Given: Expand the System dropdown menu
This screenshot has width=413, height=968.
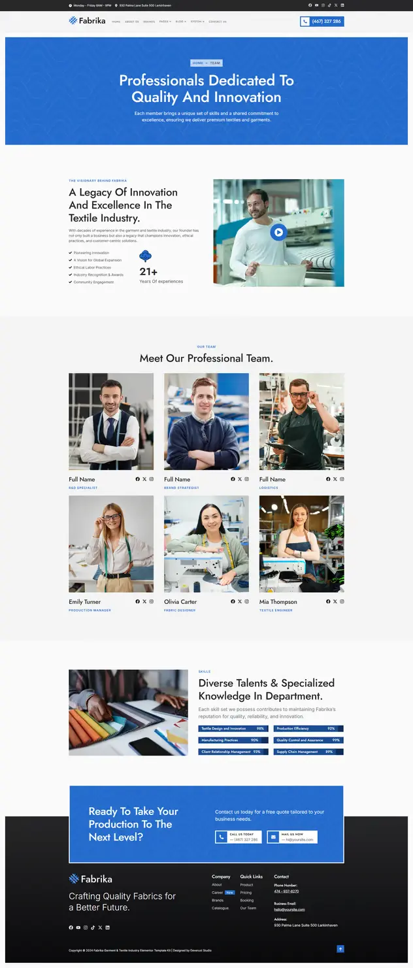Looking at the screenshot, I should click(x=197, y=22).
